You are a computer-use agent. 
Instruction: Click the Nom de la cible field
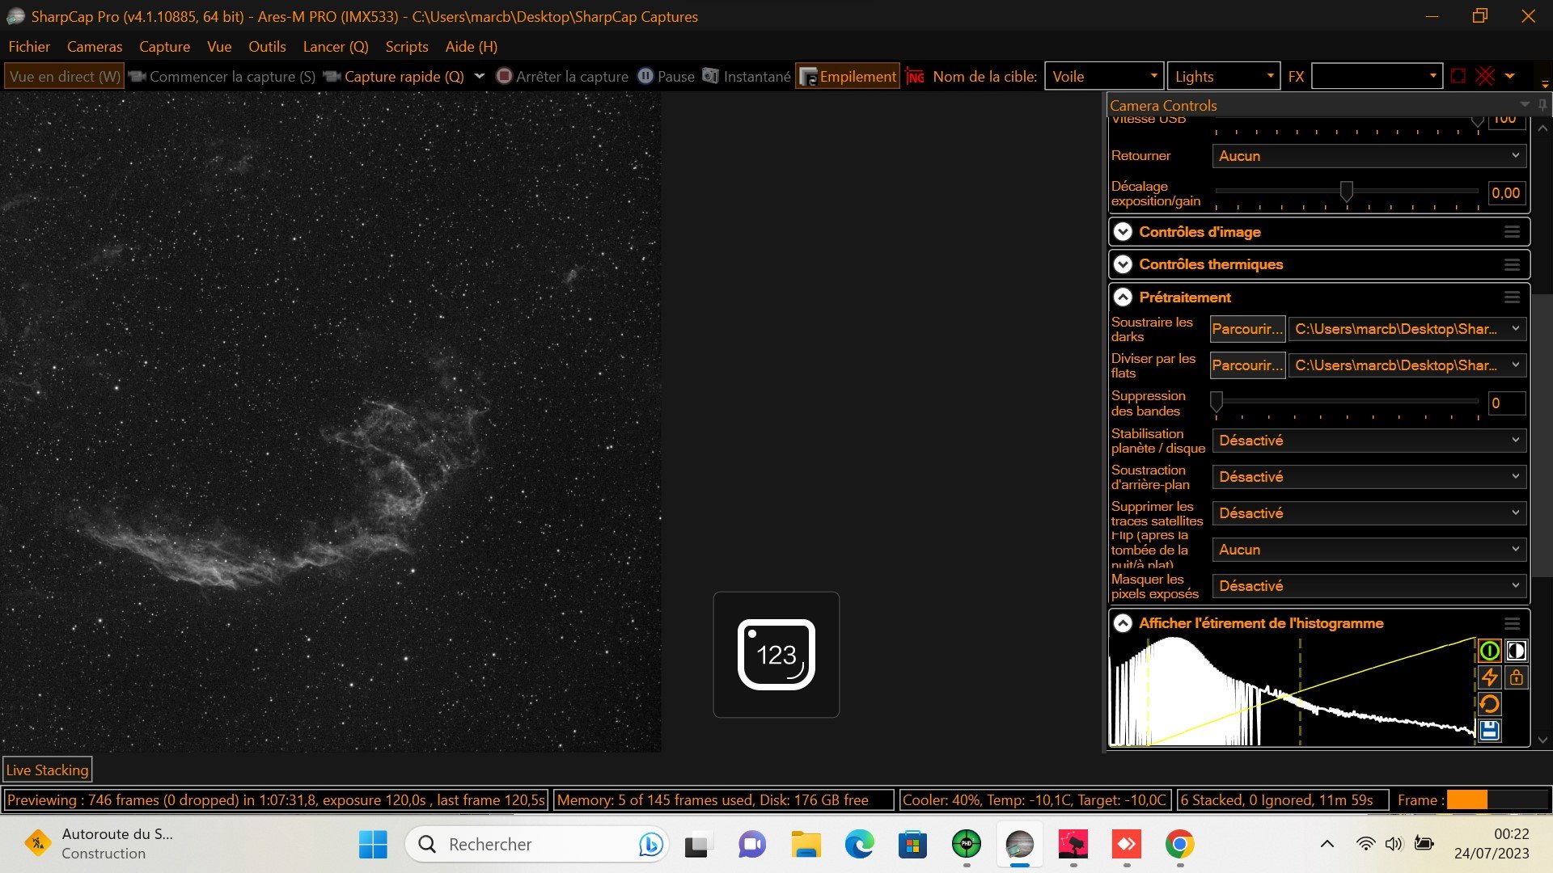(x=1104, y=76)
